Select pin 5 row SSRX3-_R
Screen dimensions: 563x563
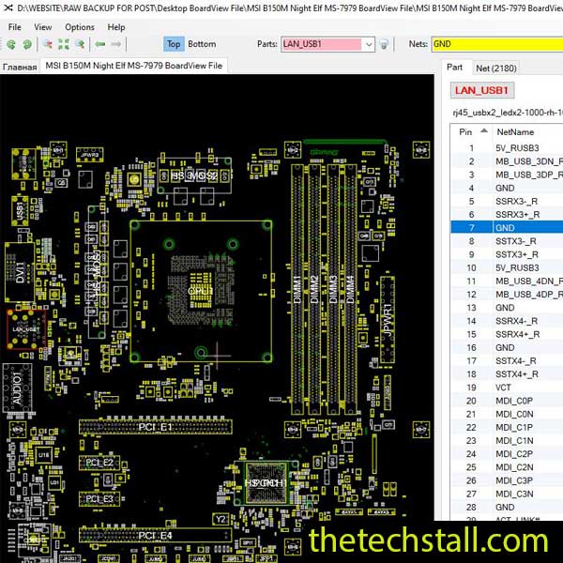(x=507, y=201)
